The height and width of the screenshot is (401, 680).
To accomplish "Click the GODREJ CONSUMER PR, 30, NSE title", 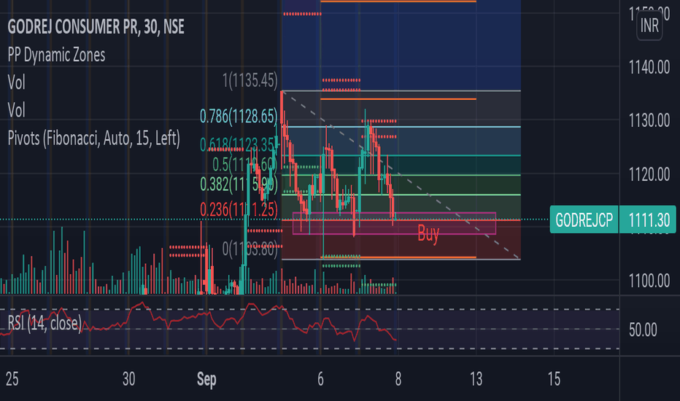I will (96, 27).
